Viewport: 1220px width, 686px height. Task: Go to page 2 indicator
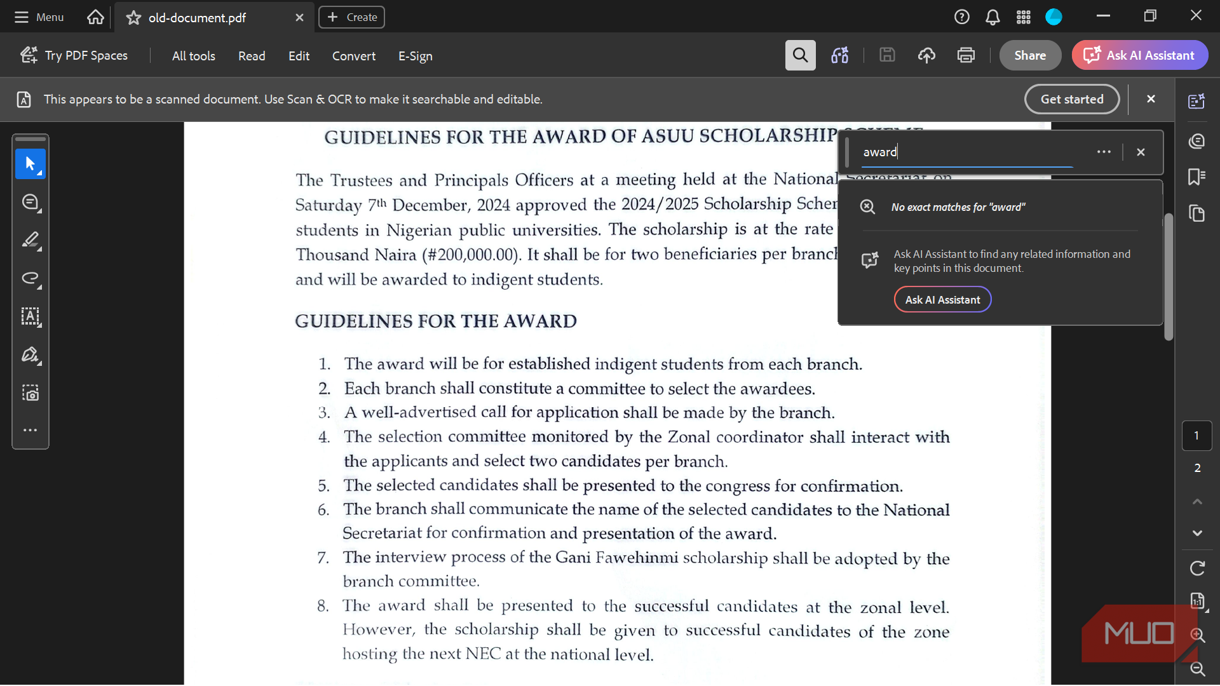[x=1197, y=468]
